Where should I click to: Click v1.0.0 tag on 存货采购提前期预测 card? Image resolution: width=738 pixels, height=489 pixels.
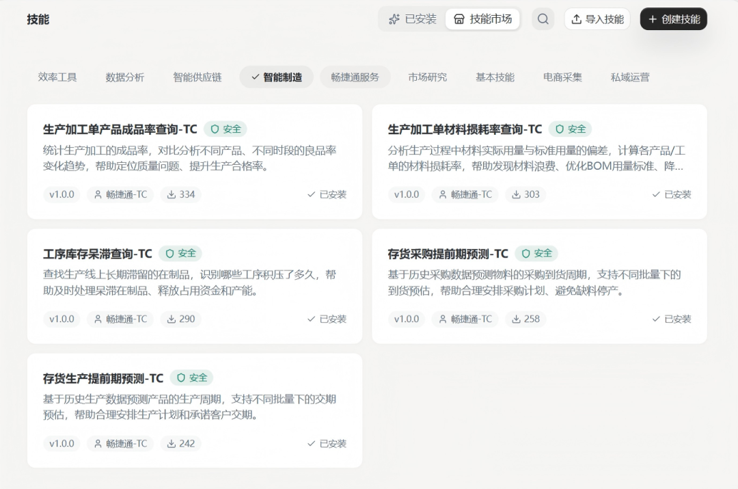click(407, 319)
